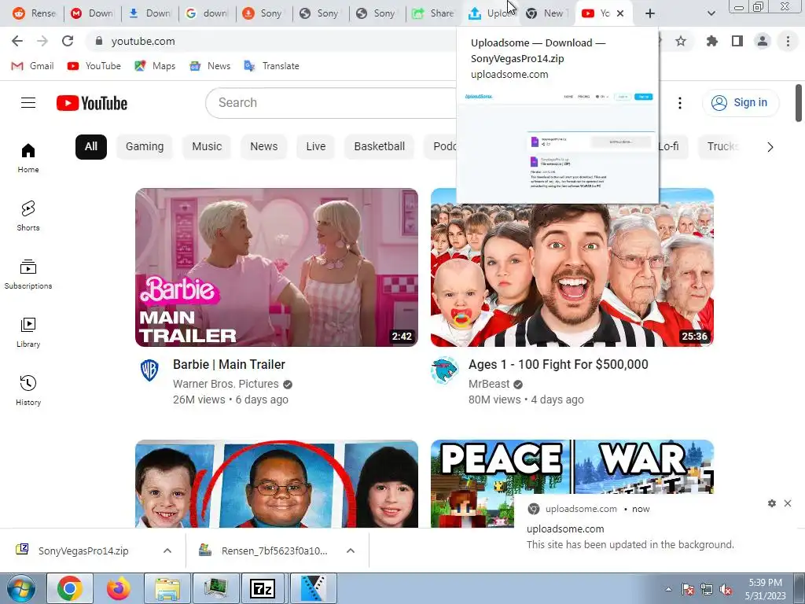Screen dimensions: 805x604
Task: Click the Warner Bros channel avatar
Action: point(149,370)
